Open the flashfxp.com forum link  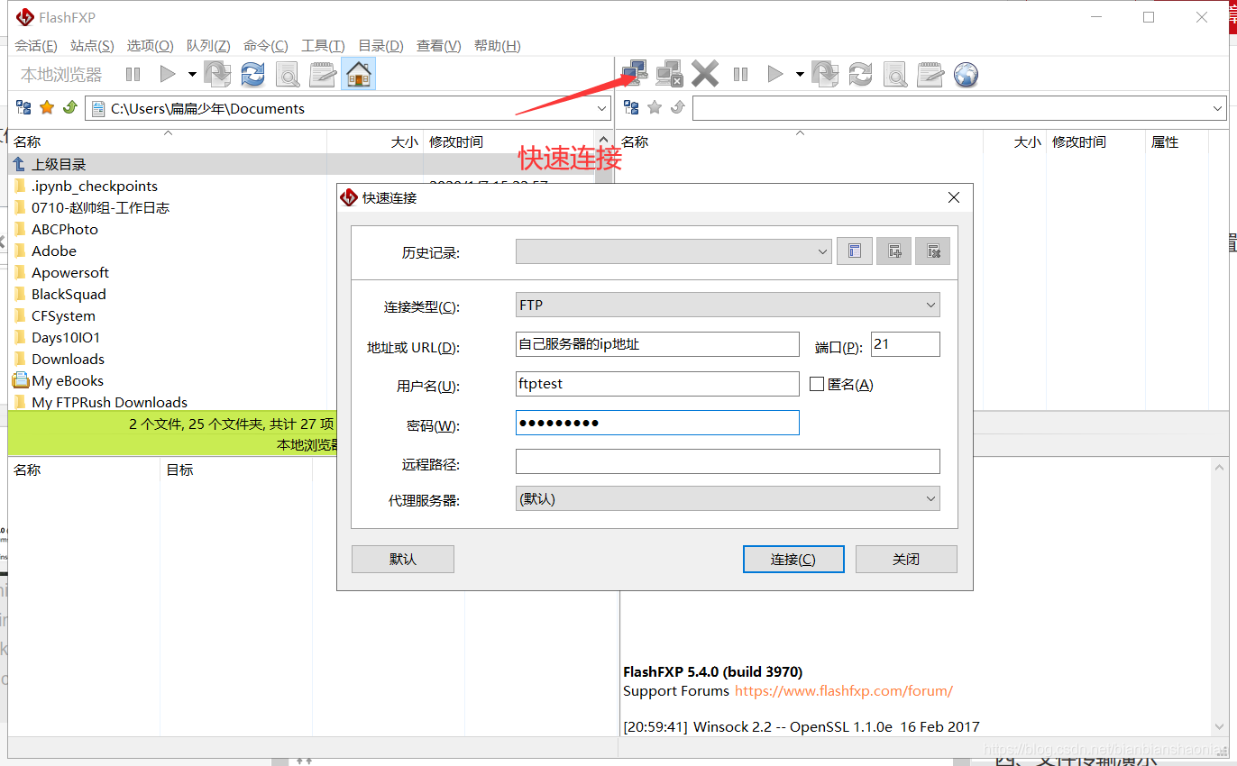(844, 691)
